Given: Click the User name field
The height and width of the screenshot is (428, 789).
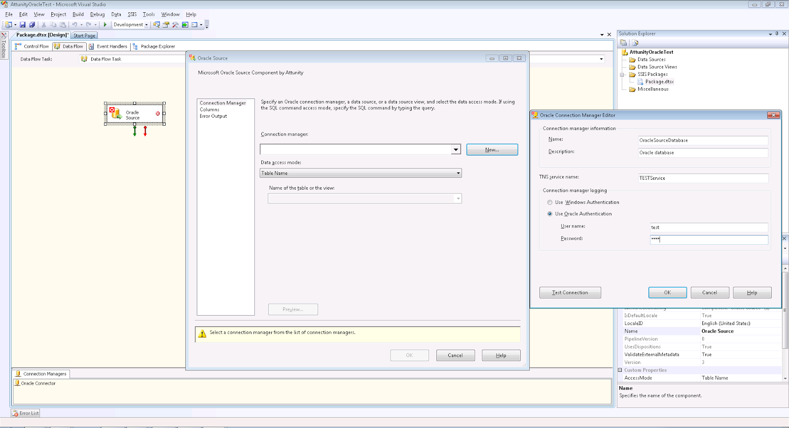Looking at the screenshot, I should point(709,228).
